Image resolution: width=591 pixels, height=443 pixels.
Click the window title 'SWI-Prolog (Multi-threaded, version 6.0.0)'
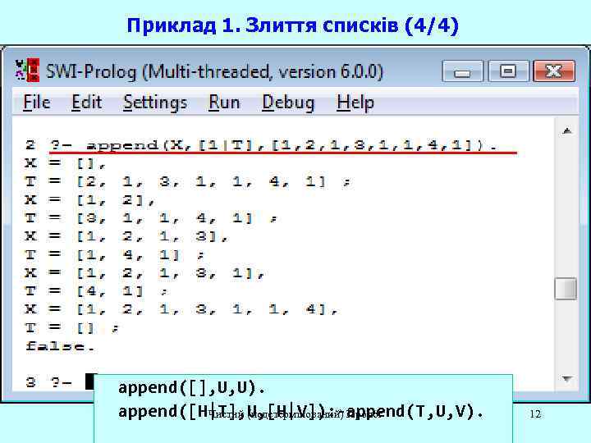pos(214,71)
